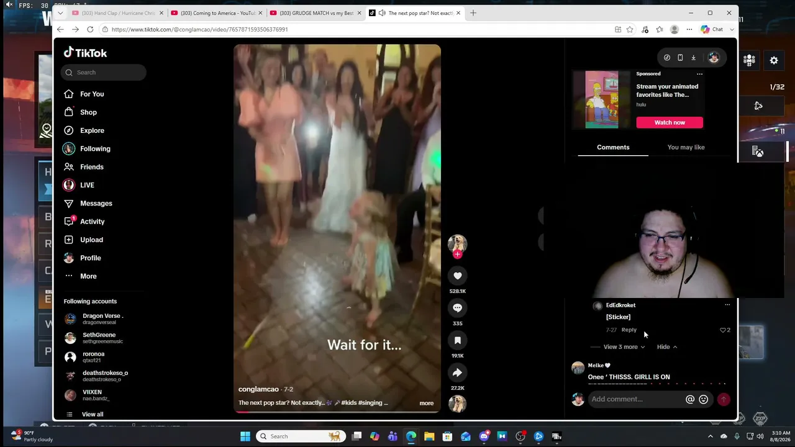Open the options menu on the sponsored ad
The width and height of the screenshot is (795, 447).
click(699, 74)
